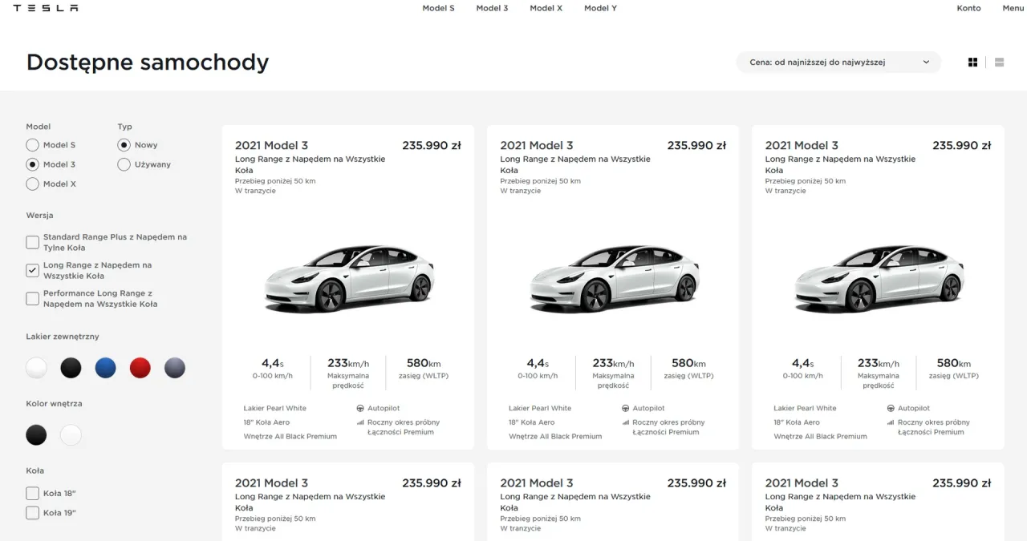Click the Tesla logo in the header
This screenshot has height=541, width=1027.
click(x=46, y=8)
